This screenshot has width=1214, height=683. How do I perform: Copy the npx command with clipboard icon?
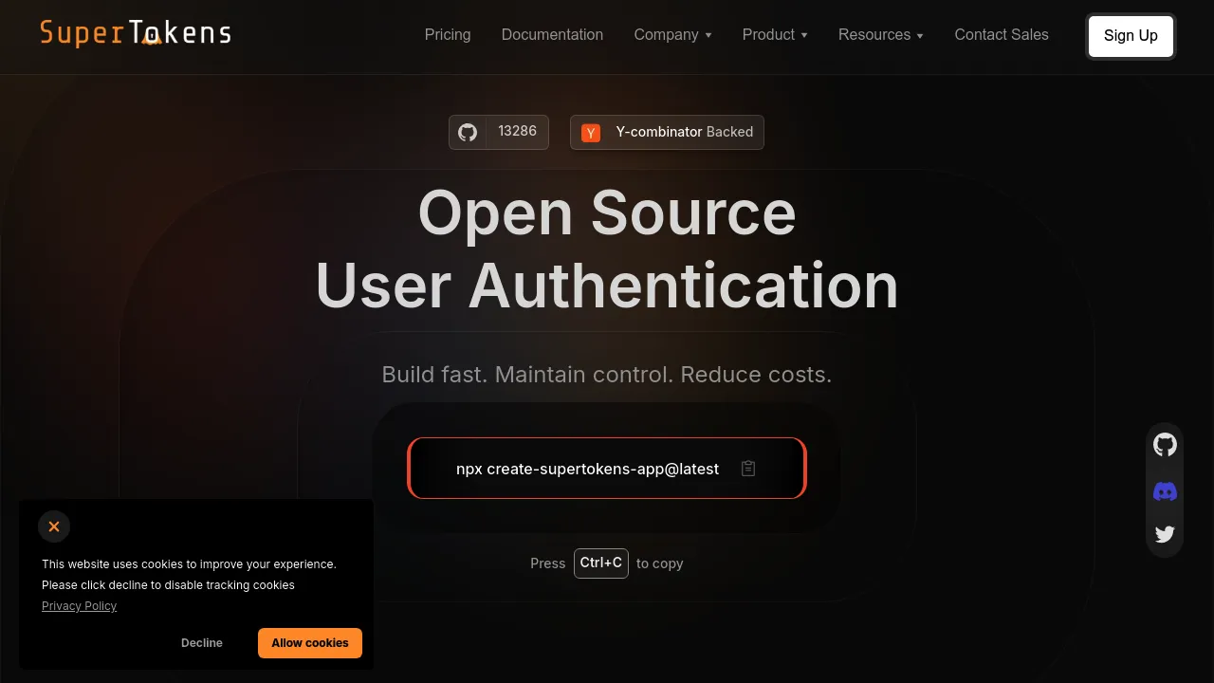[748, 469]
